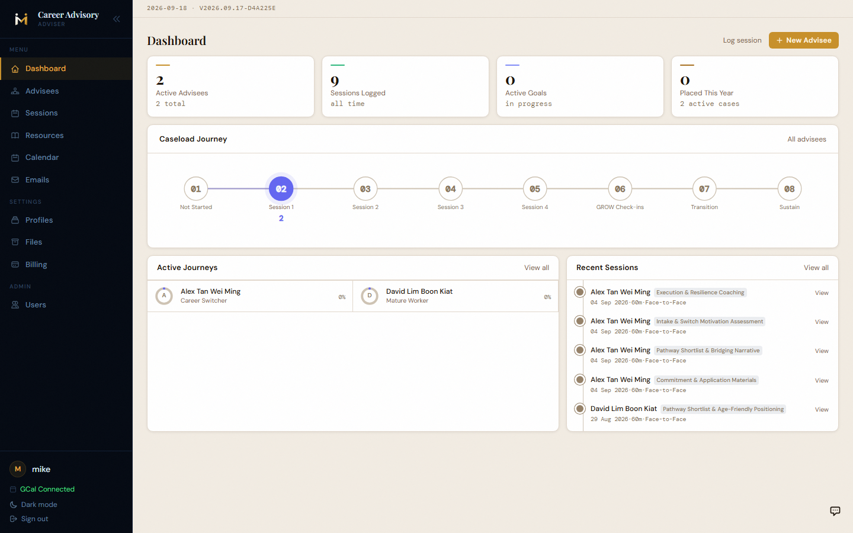View all Active Journeys
Screen dimensions: 853x533
click(537, 268)
